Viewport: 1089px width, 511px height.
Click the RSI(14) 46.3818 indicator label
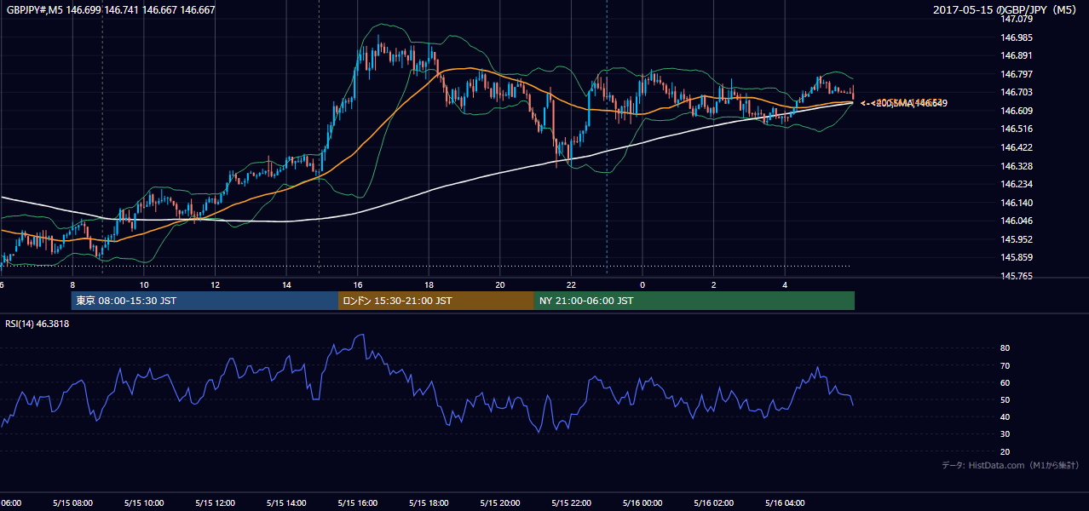coord(37,324)
